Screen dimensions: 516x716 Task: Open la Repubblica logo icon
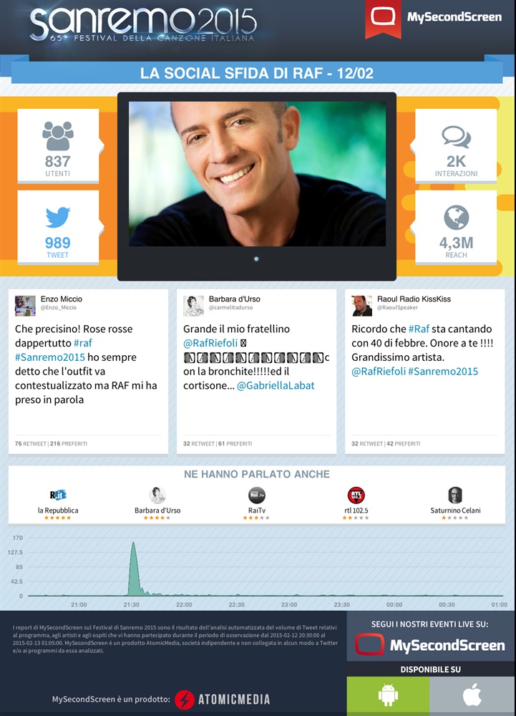coord(58,495)
